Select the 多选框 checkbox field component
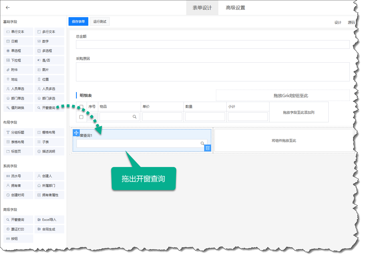 [49, 51]
